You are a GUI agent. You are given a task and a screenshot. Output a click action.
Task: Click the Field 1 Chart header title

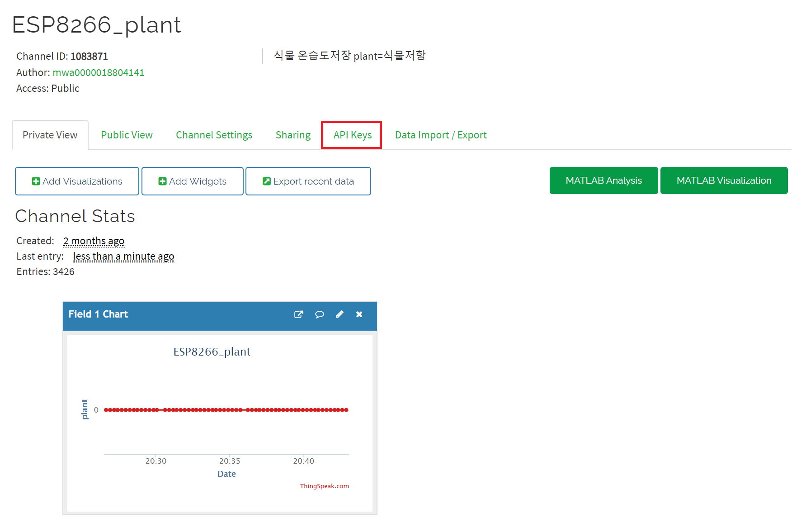pos(98,314)
